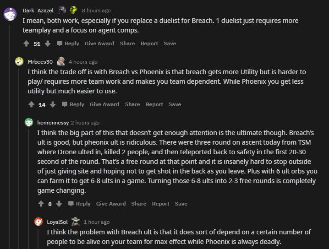Viewport: 329px width, 249px height.
Task: Open henrennessy's username link
Action: pyautogui.click(x=53, y=123)
